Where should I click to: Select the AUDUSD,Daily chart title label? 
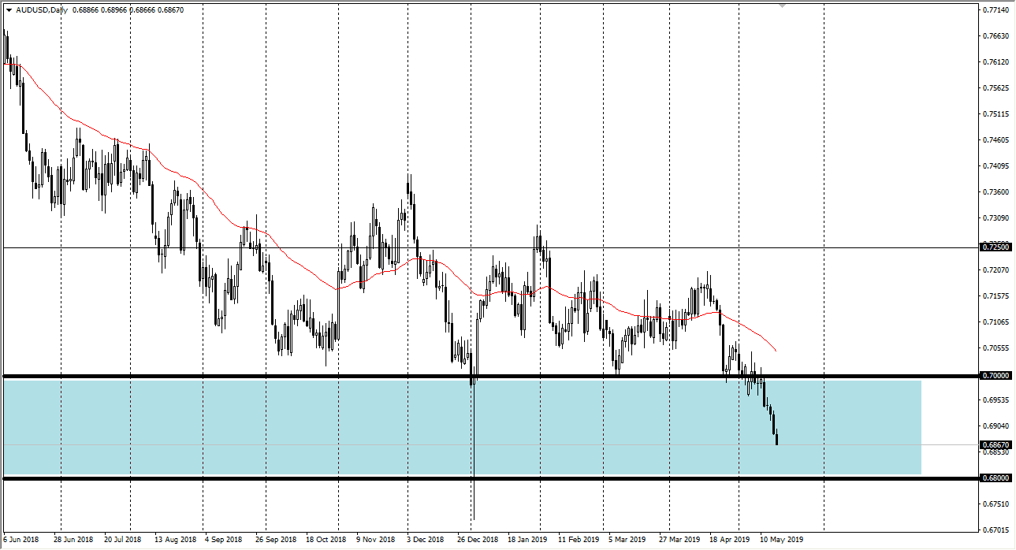pyautogui.click(x=42, y=12)
